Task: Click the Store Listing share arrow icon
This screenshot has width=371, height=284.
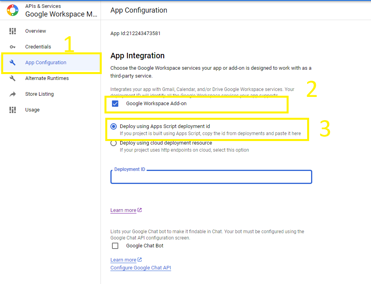Action: click(13, 94)
